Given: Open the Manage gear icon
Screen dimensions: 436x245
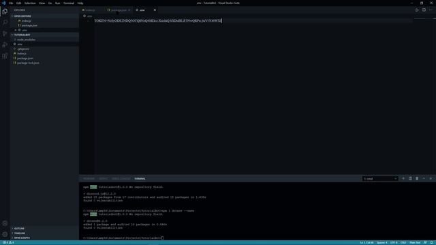Looking at the screenshot, I should click(x=5, y=234).
